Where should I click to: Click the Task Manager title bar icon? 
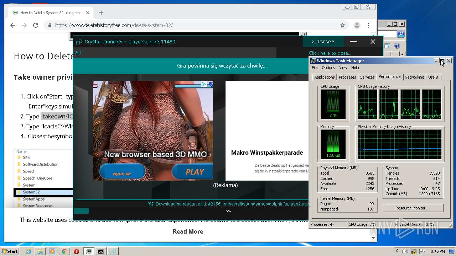[x=313, y=61]
